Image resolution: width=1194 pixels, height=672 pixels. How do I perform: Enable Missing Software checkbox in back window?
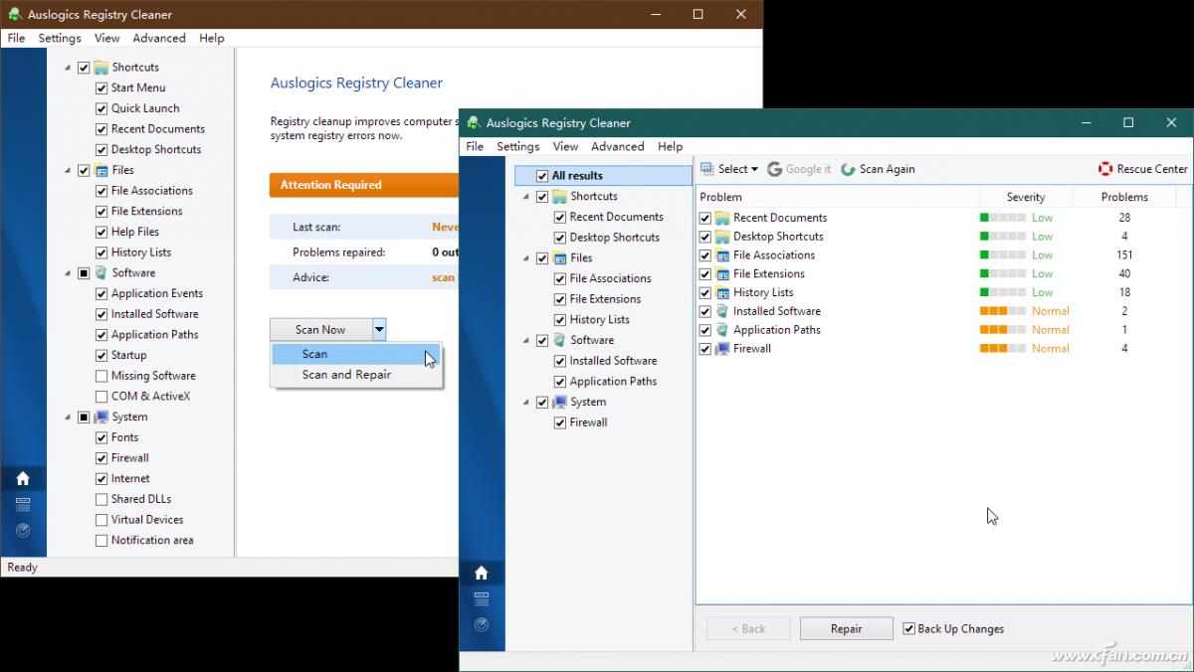click(x=101, y=376)
